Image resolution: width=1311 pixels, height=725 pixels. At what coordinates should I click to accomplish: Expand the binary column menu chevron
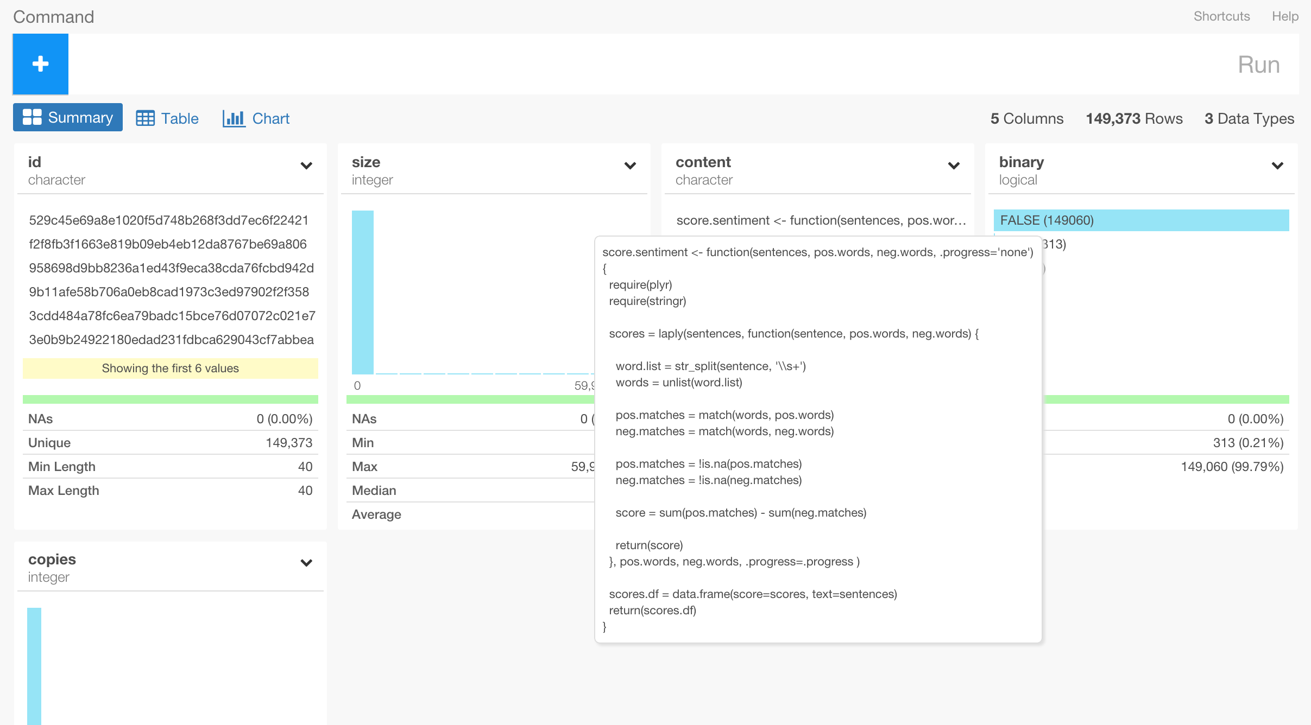(1278, 166)
